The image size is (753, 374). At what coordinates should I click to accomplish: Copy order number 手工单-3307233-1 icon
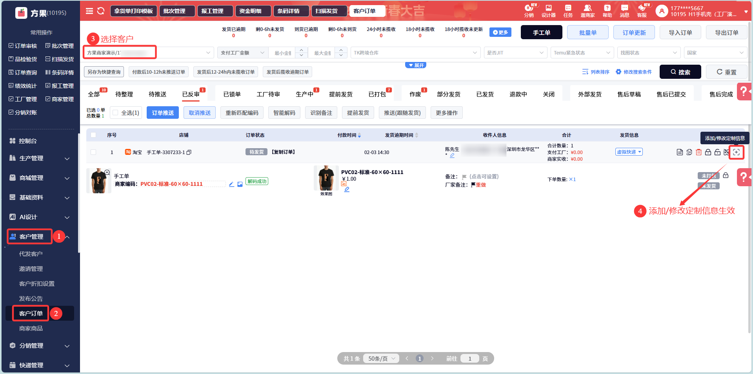tap(189, 152)
